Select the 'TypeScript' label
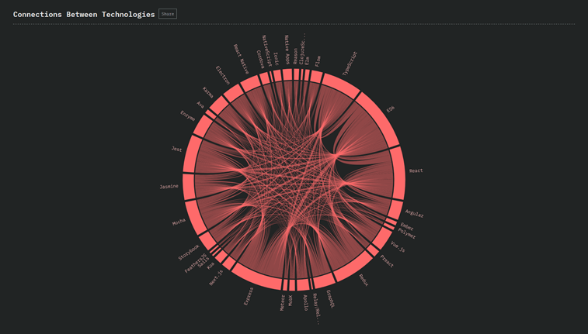588x334 pixels. click(x=350, y=64)
